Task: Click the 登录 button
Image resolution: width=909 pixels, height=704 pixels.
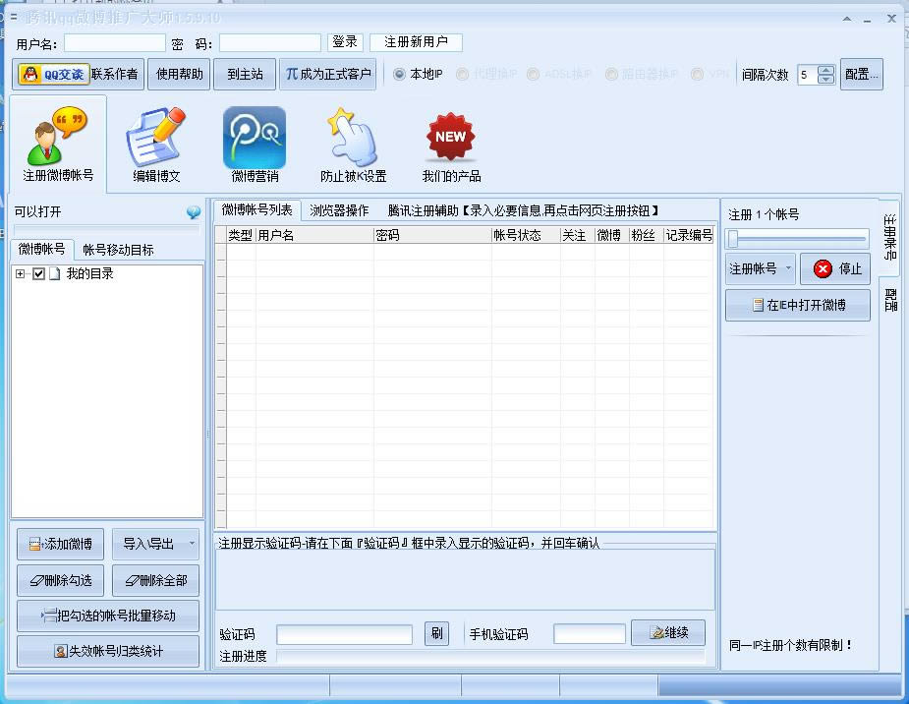Action: click(x=345, y=42)
